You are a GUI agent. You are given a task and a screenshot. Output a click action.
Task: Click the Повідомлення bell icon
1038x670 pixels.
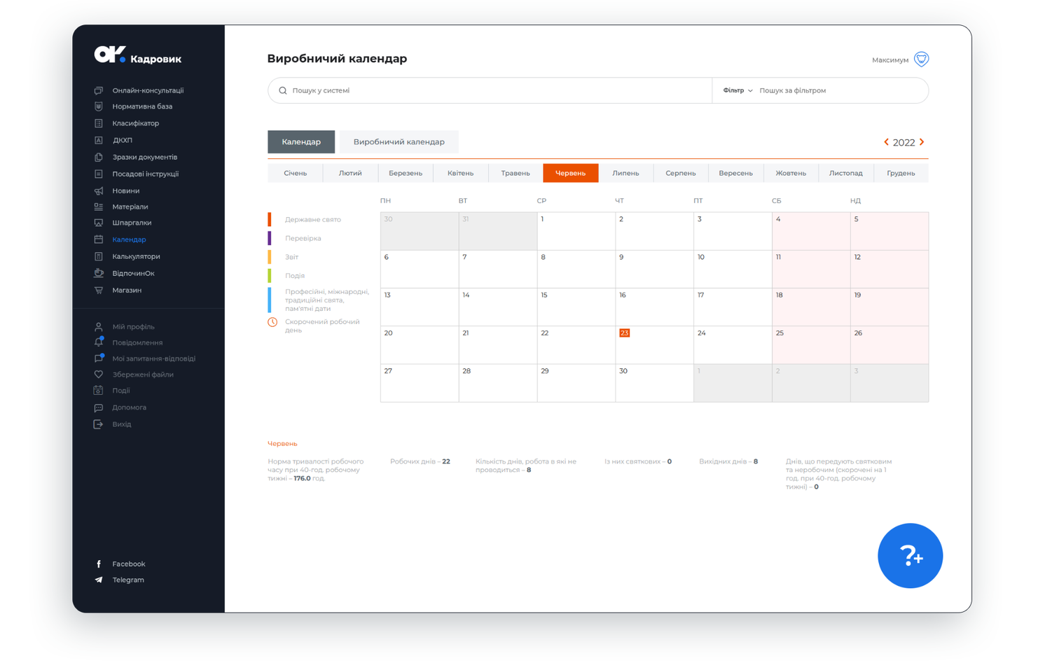pos(99,342)
